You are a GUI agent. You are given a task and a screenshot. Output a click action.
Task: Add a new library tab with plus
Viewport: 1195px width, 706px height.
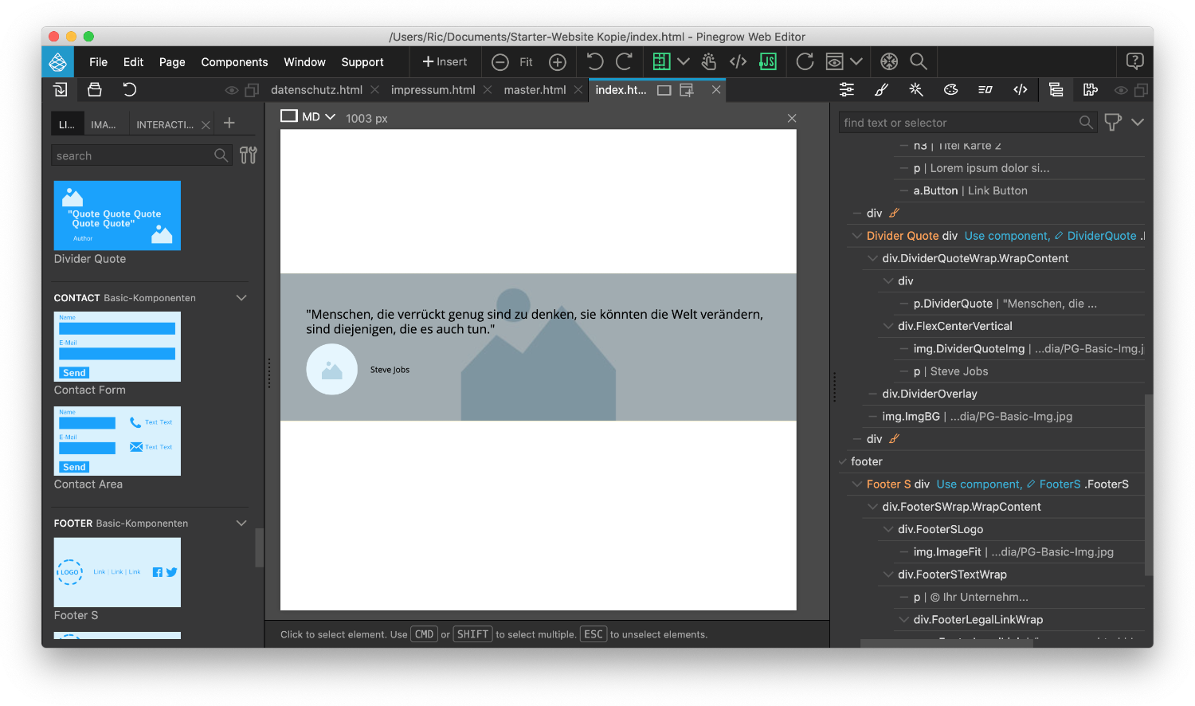[x=229, y=123]
